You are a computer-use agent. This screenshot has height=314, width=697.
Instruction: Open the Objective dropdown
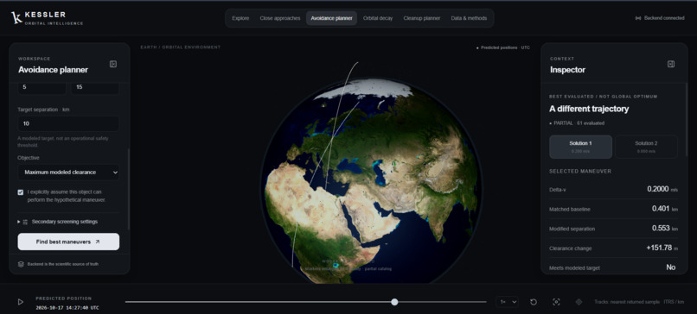point(68,172)
